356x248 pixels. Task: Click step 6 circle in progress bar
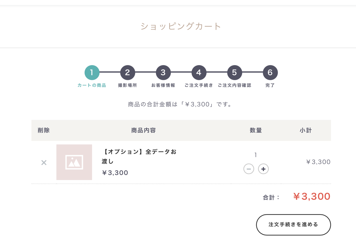click(270, 72)
